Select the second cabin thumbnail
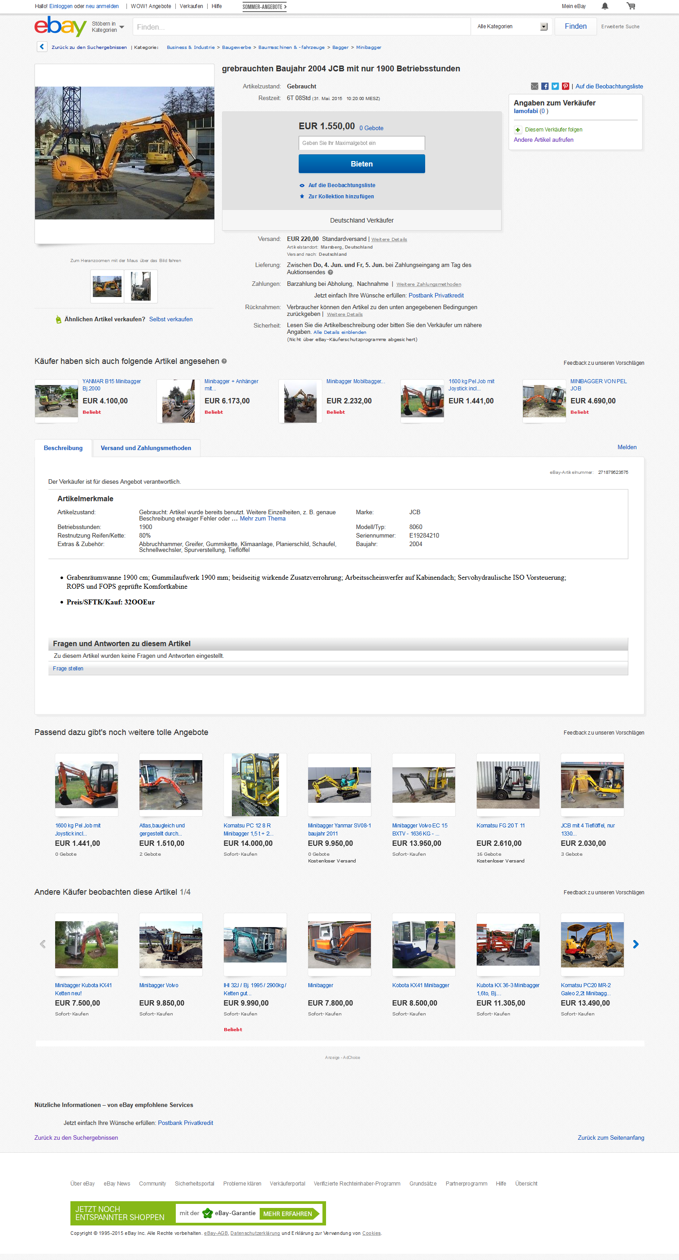 [141, 286]
